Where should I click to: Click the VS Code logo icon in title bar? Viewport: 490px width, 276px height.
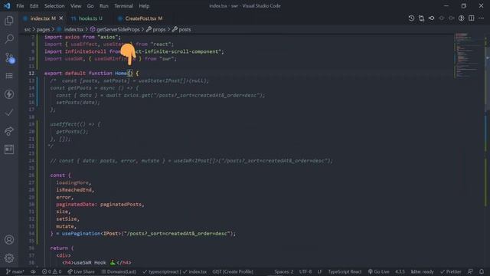tap(7, 5)
